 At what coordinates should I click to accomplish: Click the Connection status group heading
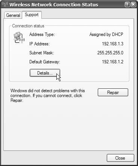click(28, 26)
